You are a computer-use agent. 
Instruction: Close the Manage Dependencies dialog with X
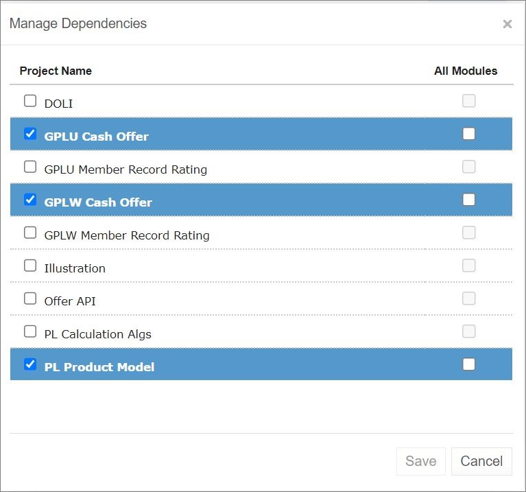point(507,25)
